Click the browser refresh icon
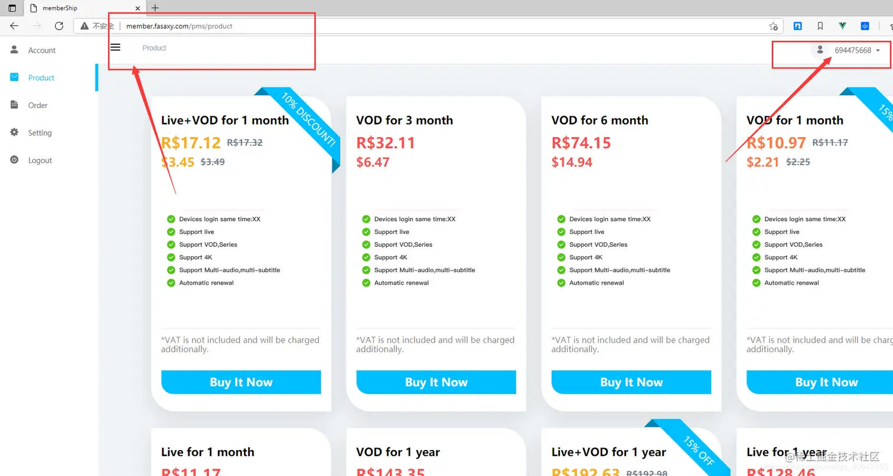The image size is (893, 476). (59, 26)
